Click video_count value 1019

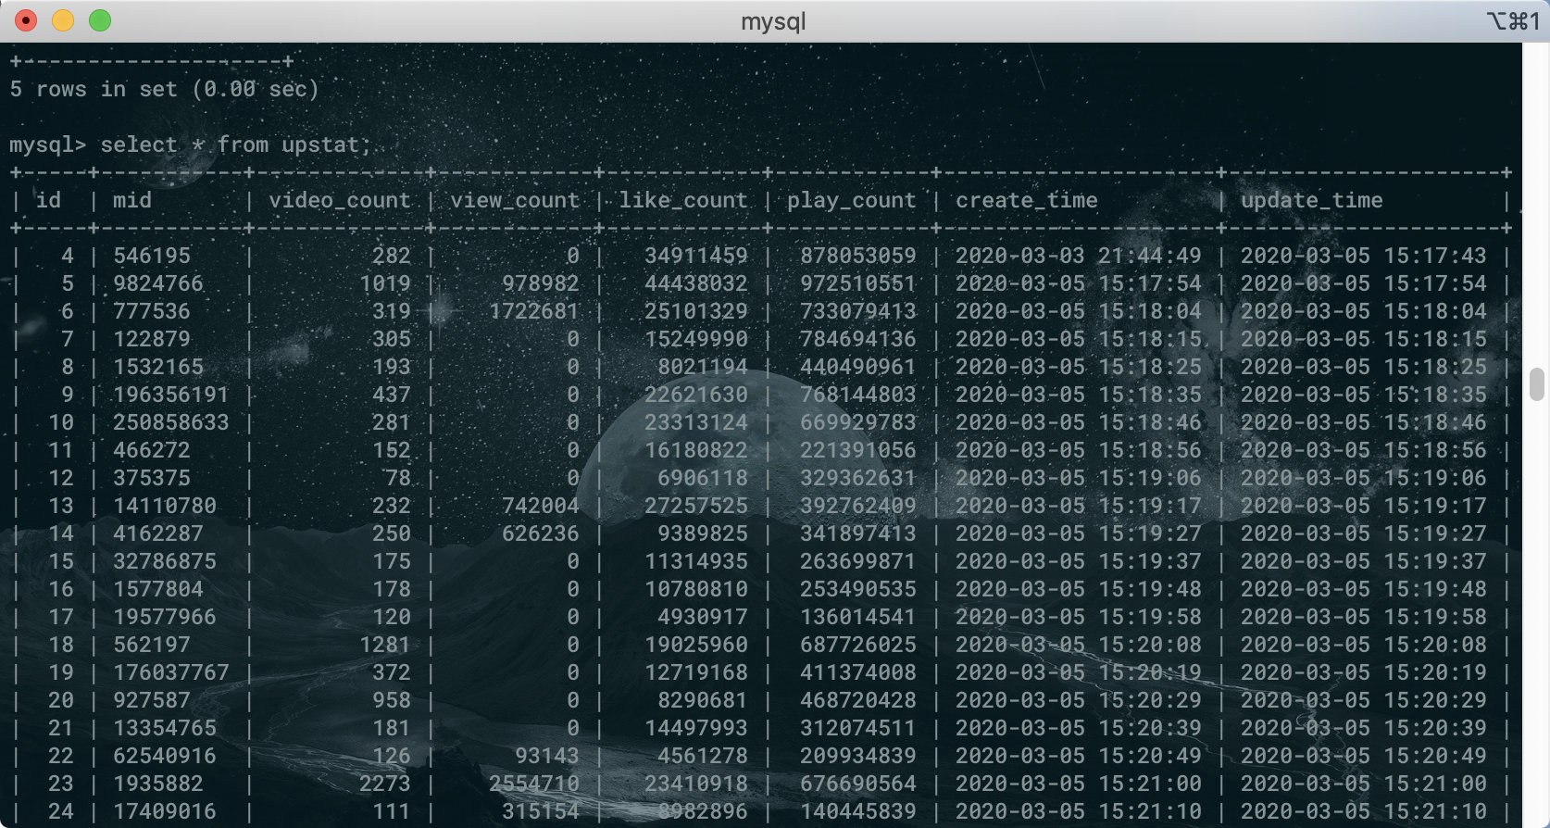(385, 284)
